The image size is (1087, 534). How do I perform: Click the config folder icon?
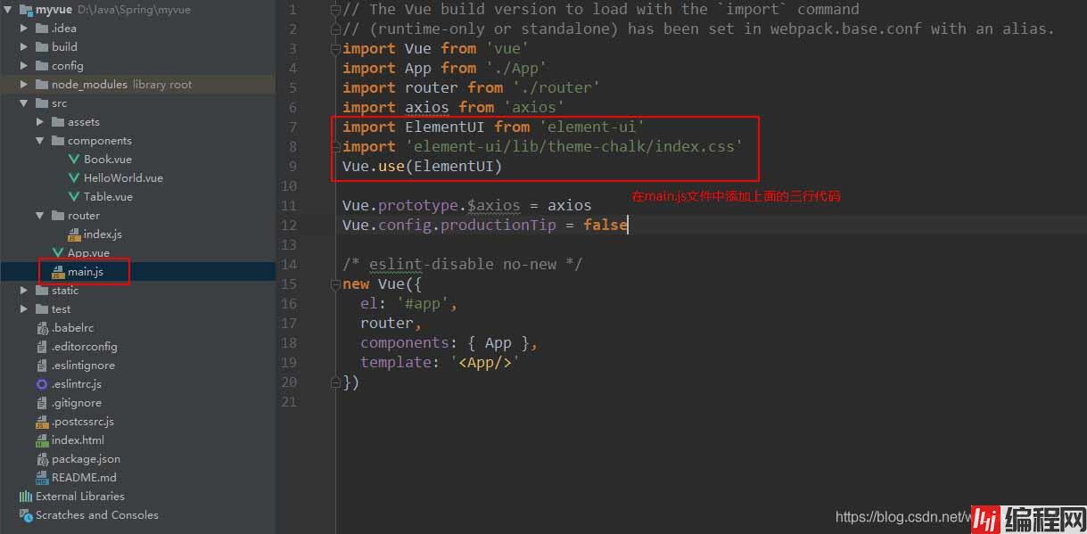point(42,66)
